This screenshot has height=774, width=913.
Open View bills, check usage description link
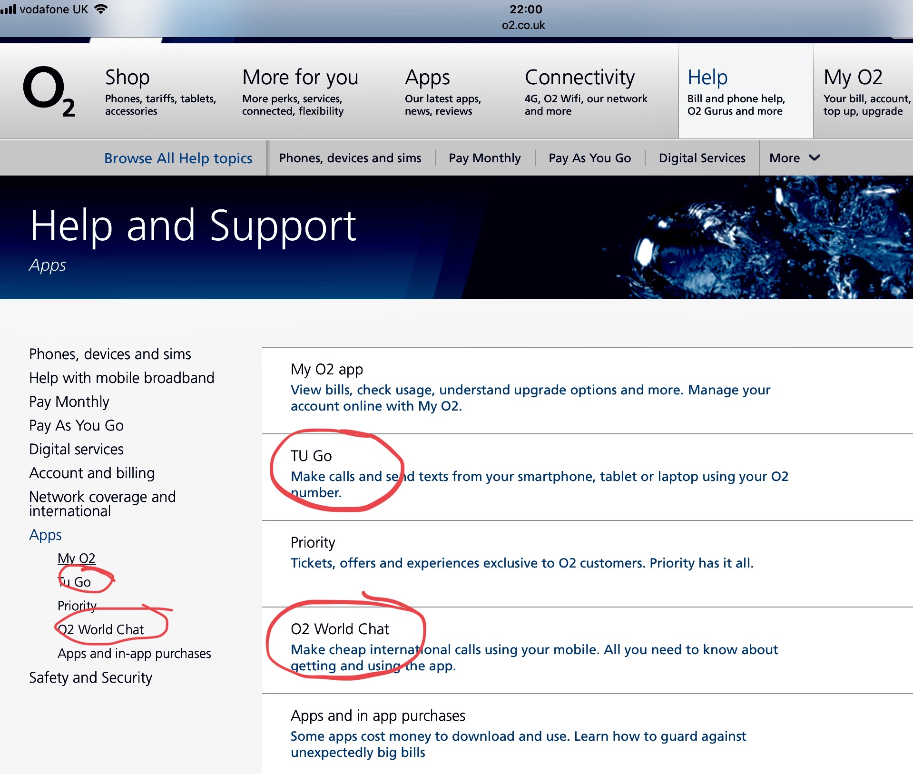click(530, 398)
